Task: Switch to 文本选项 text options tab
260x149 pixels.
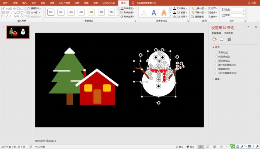Action: [228, 33]
